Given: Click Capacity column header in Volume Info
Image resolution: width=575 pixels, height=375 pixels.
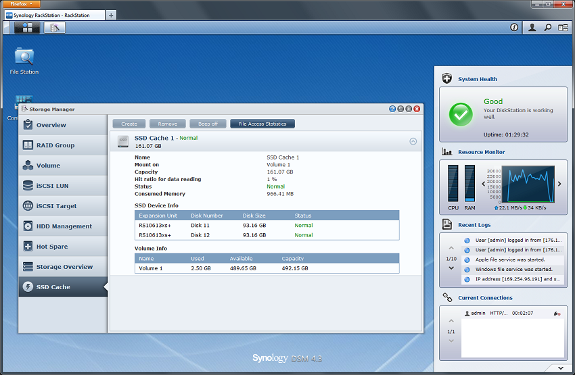Looking at the screenshot, I should (x=293, y=259).
